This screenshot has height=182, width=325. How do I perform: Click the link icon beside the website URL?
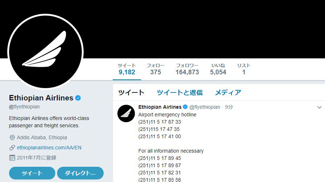tap(12, 148)
